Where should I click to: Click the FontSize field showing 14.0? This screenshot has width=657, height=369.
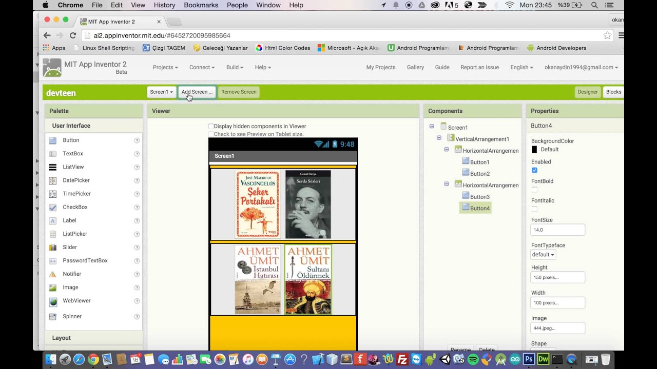pyautogui.click(x=557, y=230)
